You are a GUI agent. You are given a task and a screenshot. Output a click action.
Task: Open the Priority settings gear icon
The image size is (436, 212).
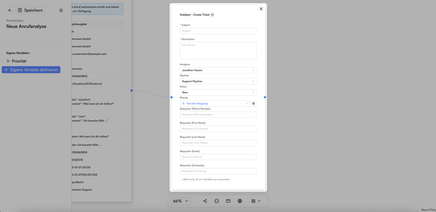[254, 104]
